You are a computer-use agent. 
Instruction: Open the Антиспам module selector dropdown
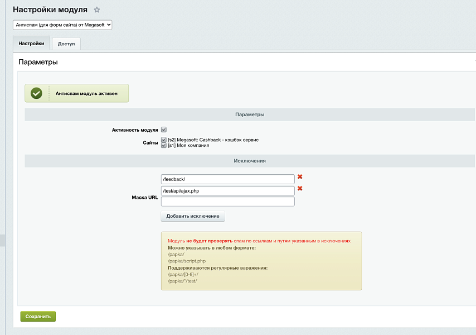(62, 25)
